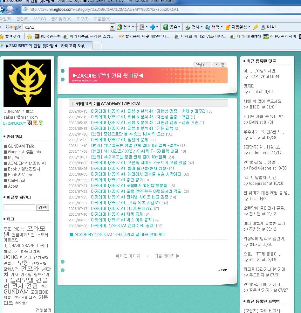301x313 pixels.
Task: Click the 이글루 파인더 search text field
Action: 19,207
